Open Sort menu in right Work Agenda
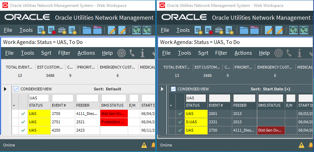Screen dimensions: 314x152 click(x=203, y=53)
